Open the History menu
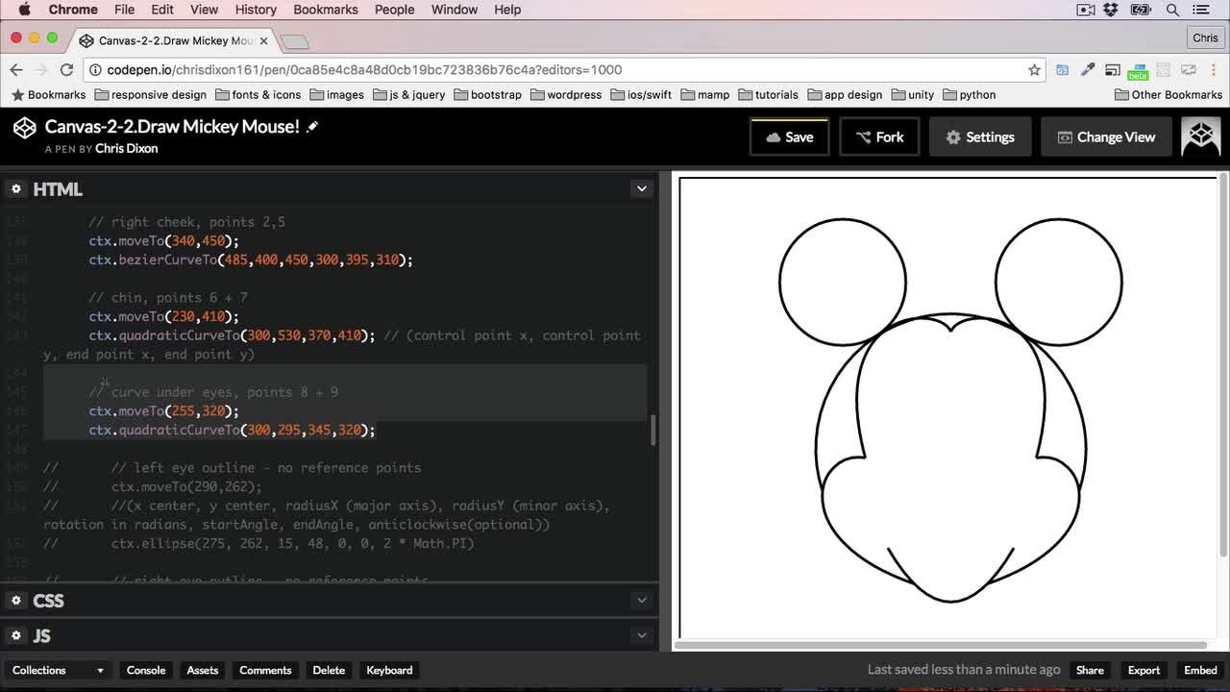1230x692 pixels. coord(256,10)
